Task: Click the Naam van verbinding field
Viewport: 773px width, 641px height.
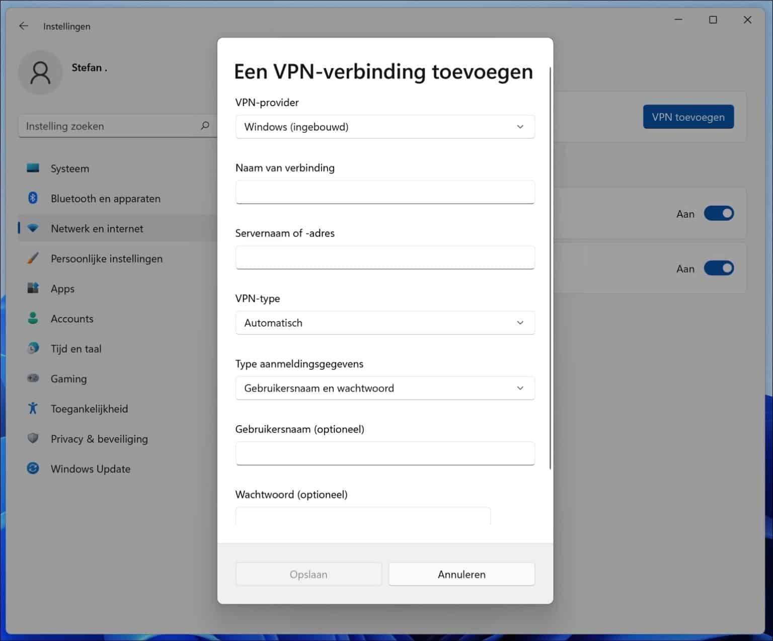Action: (384, 192)
